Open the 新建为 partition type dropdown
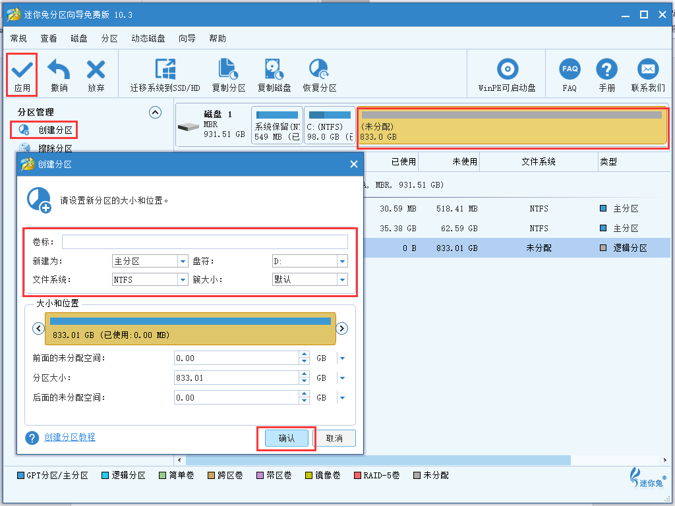Viewport: 675px width, 506px height. tap(183, 261)
